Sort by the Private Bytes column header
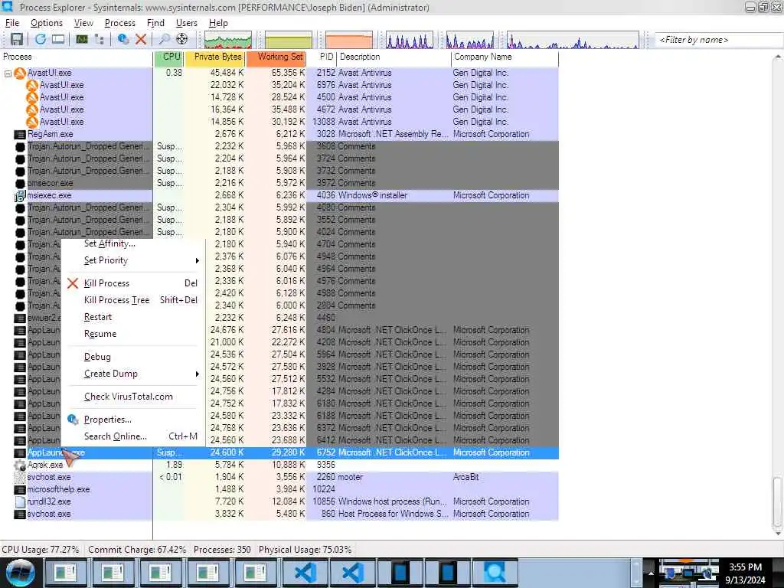This screenshot has height=588, width=784. coord(215,57)
